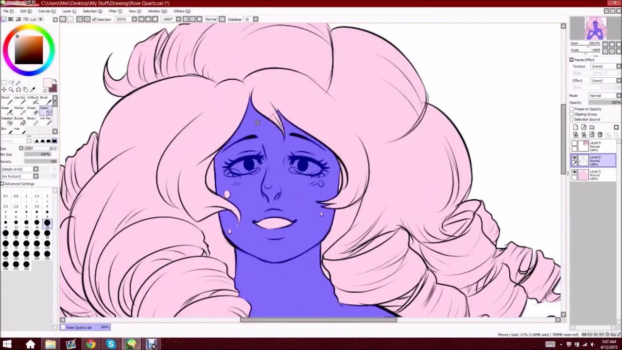622x350 pixels.
Task: Open the Texture dropdown in Paints Effect
Action: [x=619, y=66]
